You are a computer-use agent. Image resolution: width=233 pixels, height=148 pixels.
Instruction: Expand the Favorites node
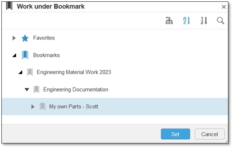(x=14, y=38)
